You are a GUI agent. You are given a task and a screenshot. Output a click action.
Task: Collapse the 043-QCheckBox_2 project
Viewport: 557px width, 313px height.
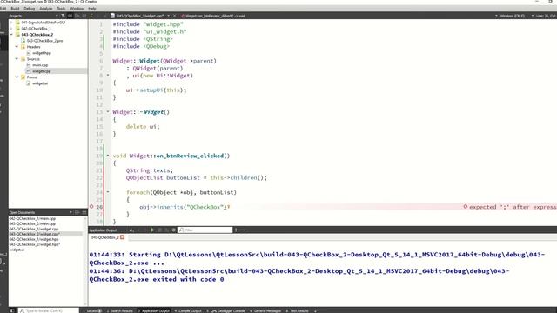point(11,35)
